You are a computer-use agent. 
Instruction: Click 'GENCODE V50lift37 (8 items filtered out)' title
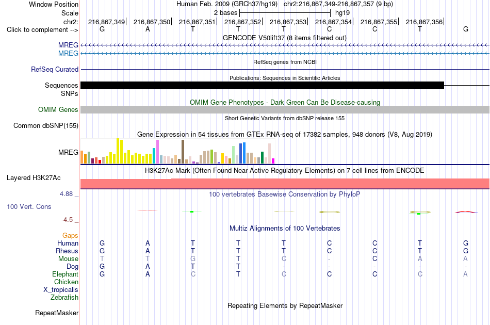coord(285,38)
